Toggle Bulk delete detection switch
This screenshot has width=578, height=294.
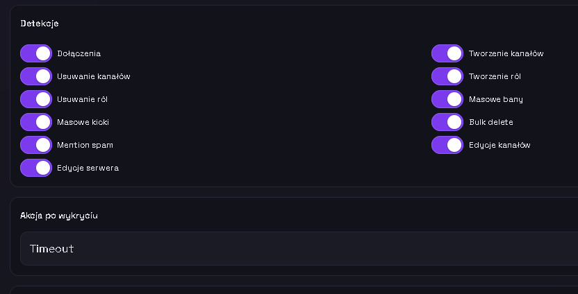click(x=447, y=122)
